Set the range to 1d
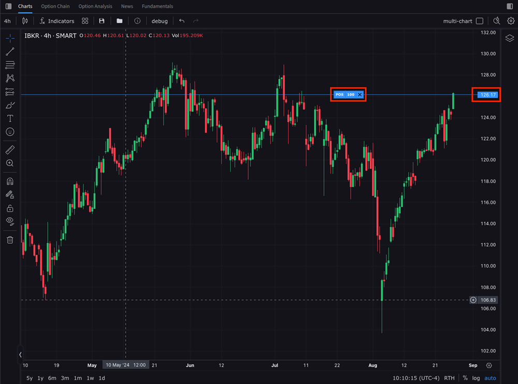The height and width of the screenshot is (384, 518). 102,378
